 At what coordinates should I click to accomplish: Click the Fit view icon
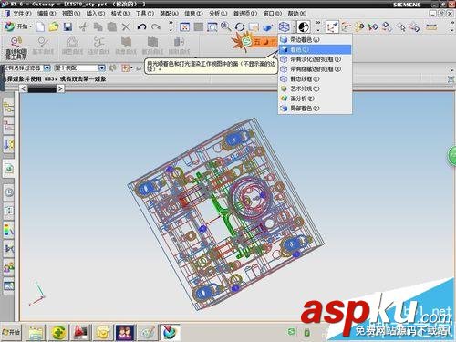click(184, 26)
